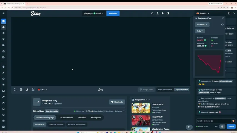Open the live support headset button
Image resolution: width=237 pixels, height=133 pixels.
pos(189,127)
